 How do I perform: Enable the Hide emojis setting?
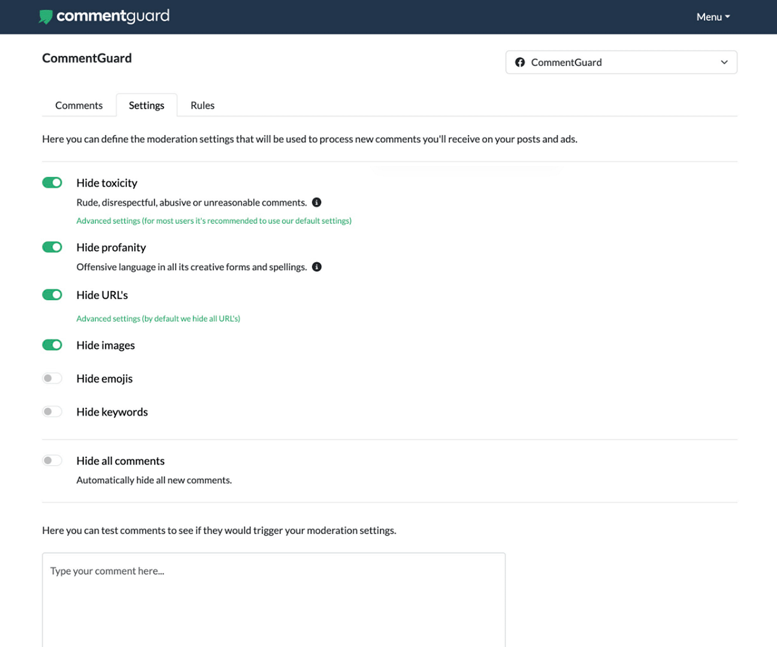coord(52,378)
